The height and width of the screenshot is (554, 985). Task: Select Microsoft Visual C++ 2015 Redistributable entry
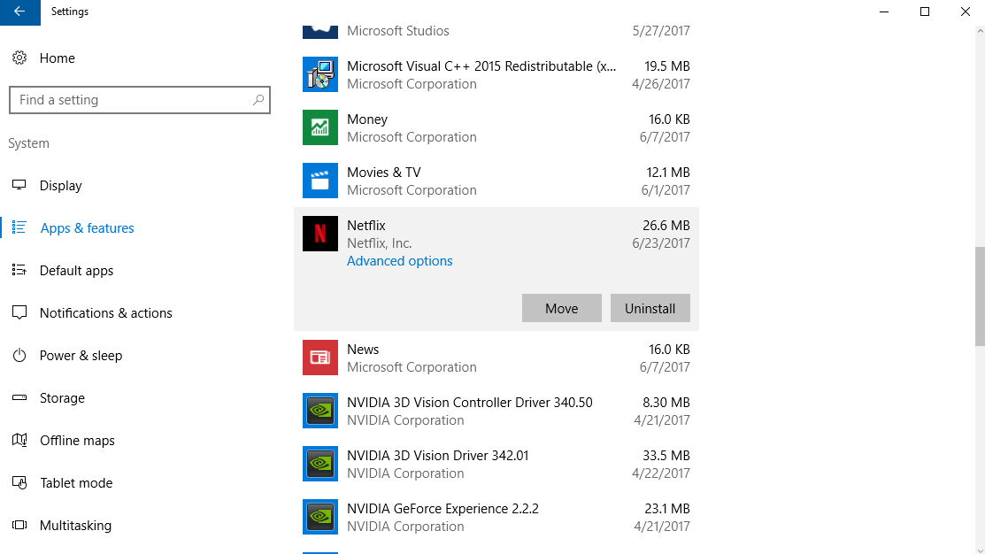(481, 66)
